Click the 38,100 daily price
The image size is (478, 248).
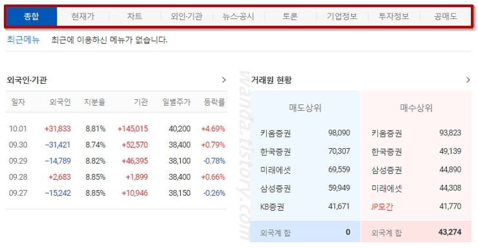(180, 161)
